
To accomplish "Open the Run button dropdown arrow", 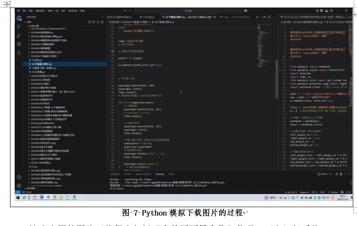I will click(x=260, y=17).
